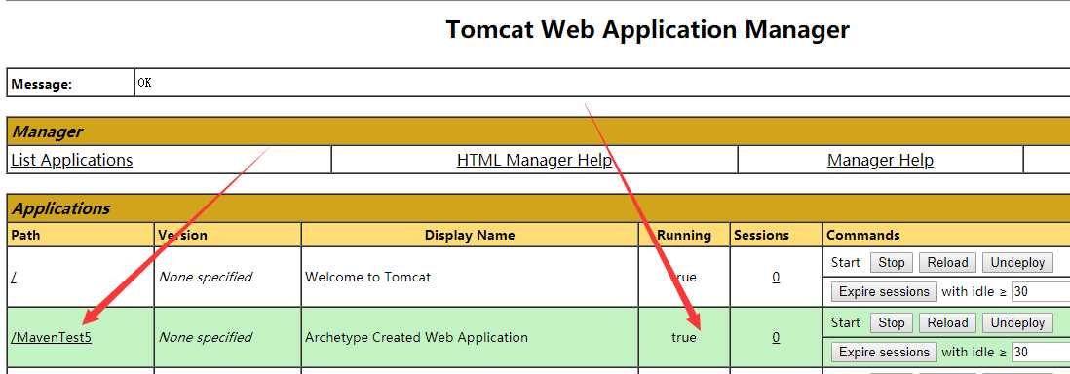The height and width of the screenshot is (374, 1070).
Task: Click the "OK" message text
Action: 144,83
